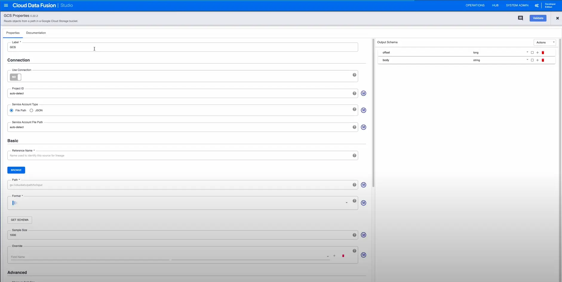This screenshot has width=562, height=282.
Task: Click the GET SCHEMA button
Action: (x=20, y=220)
